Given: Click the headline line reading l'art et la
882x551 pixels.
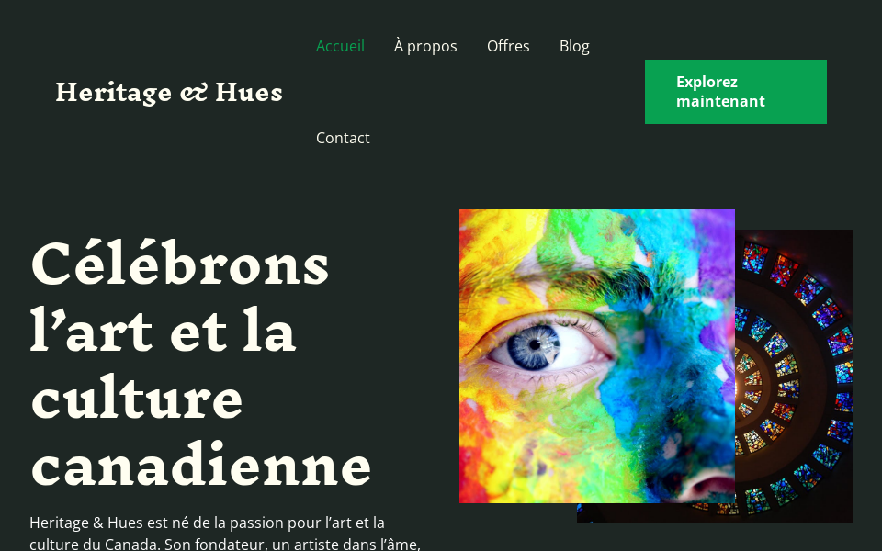Looking at the screenshot, I should click(x=163, y=330).
